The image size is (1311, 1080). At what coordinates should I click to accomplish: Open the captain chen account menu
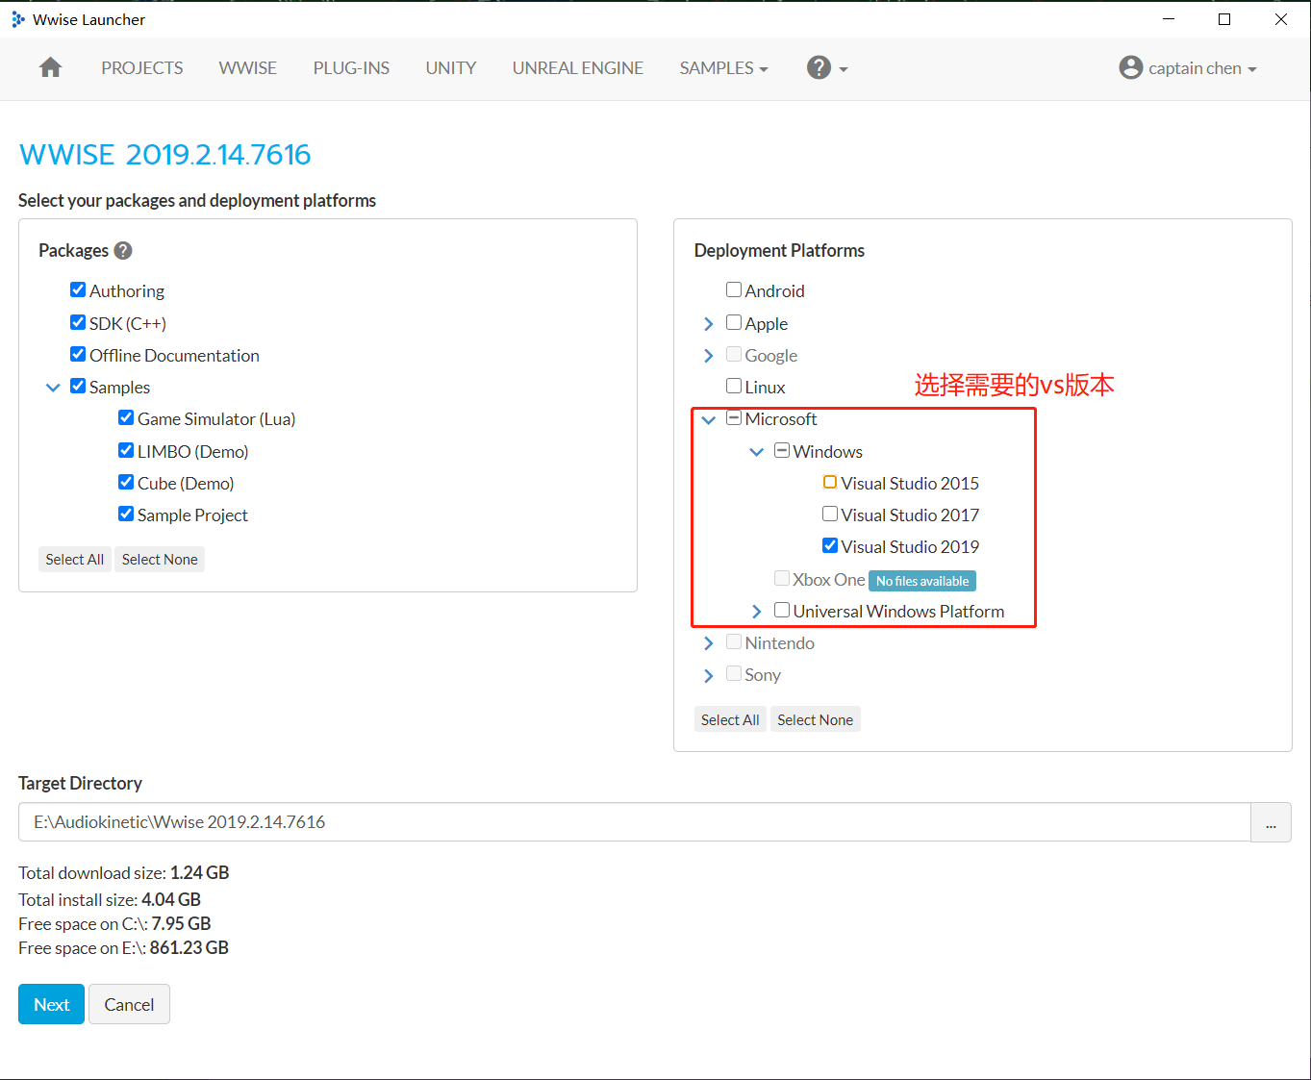click(1188, 67)
